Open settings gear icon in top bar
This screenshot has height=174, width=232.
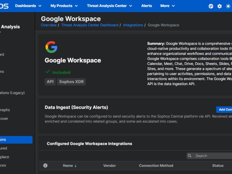coord(220,6)
